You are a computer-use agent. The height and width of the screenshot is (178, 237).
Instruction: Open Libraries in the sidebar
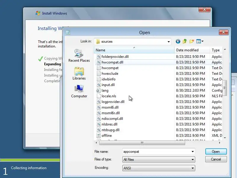(x=79, y=74)
